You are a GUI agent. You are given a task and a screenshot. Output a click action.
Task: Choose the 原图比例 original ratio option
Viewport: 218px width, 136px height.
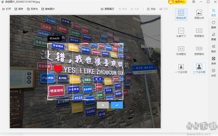199,14
